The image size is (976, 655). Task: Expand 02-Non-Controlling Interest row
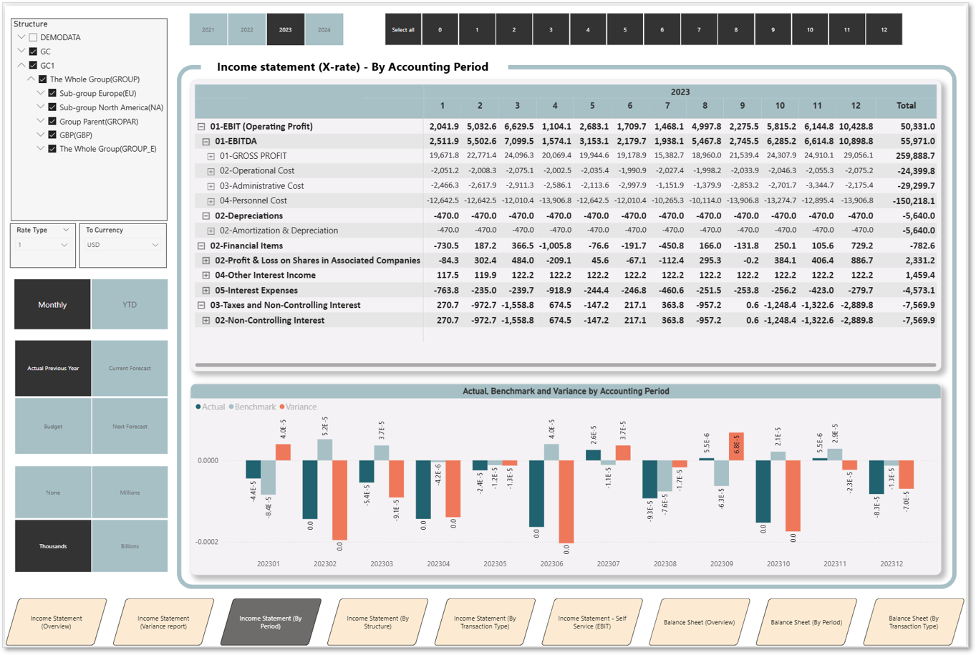tap(206, 321)
